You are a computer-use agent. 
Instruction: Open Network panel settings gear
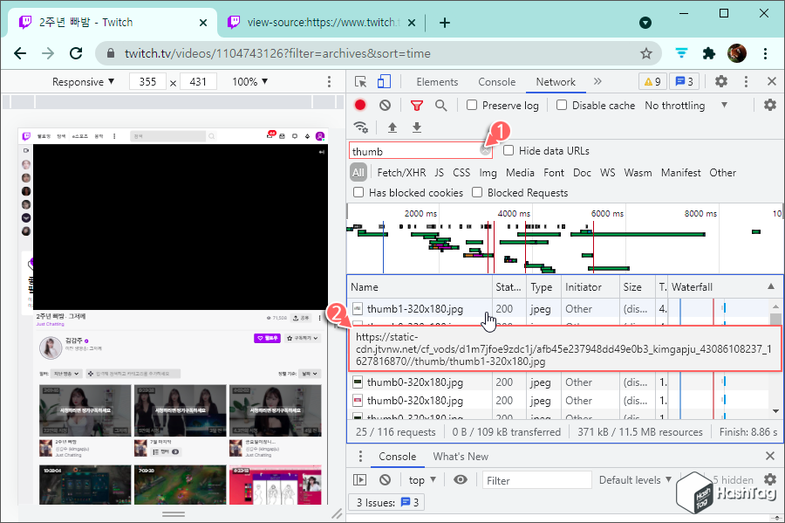770,105
